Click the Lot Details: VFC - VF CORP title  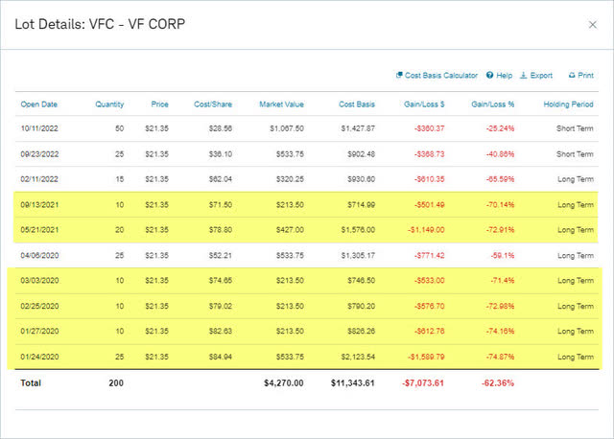pyautogui.click(x=100, y=24)
